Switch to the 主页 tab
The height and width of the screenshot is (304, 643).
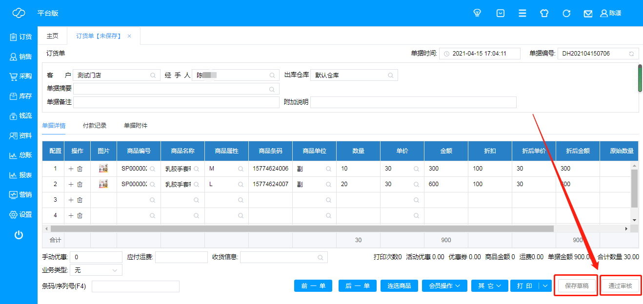52,36
